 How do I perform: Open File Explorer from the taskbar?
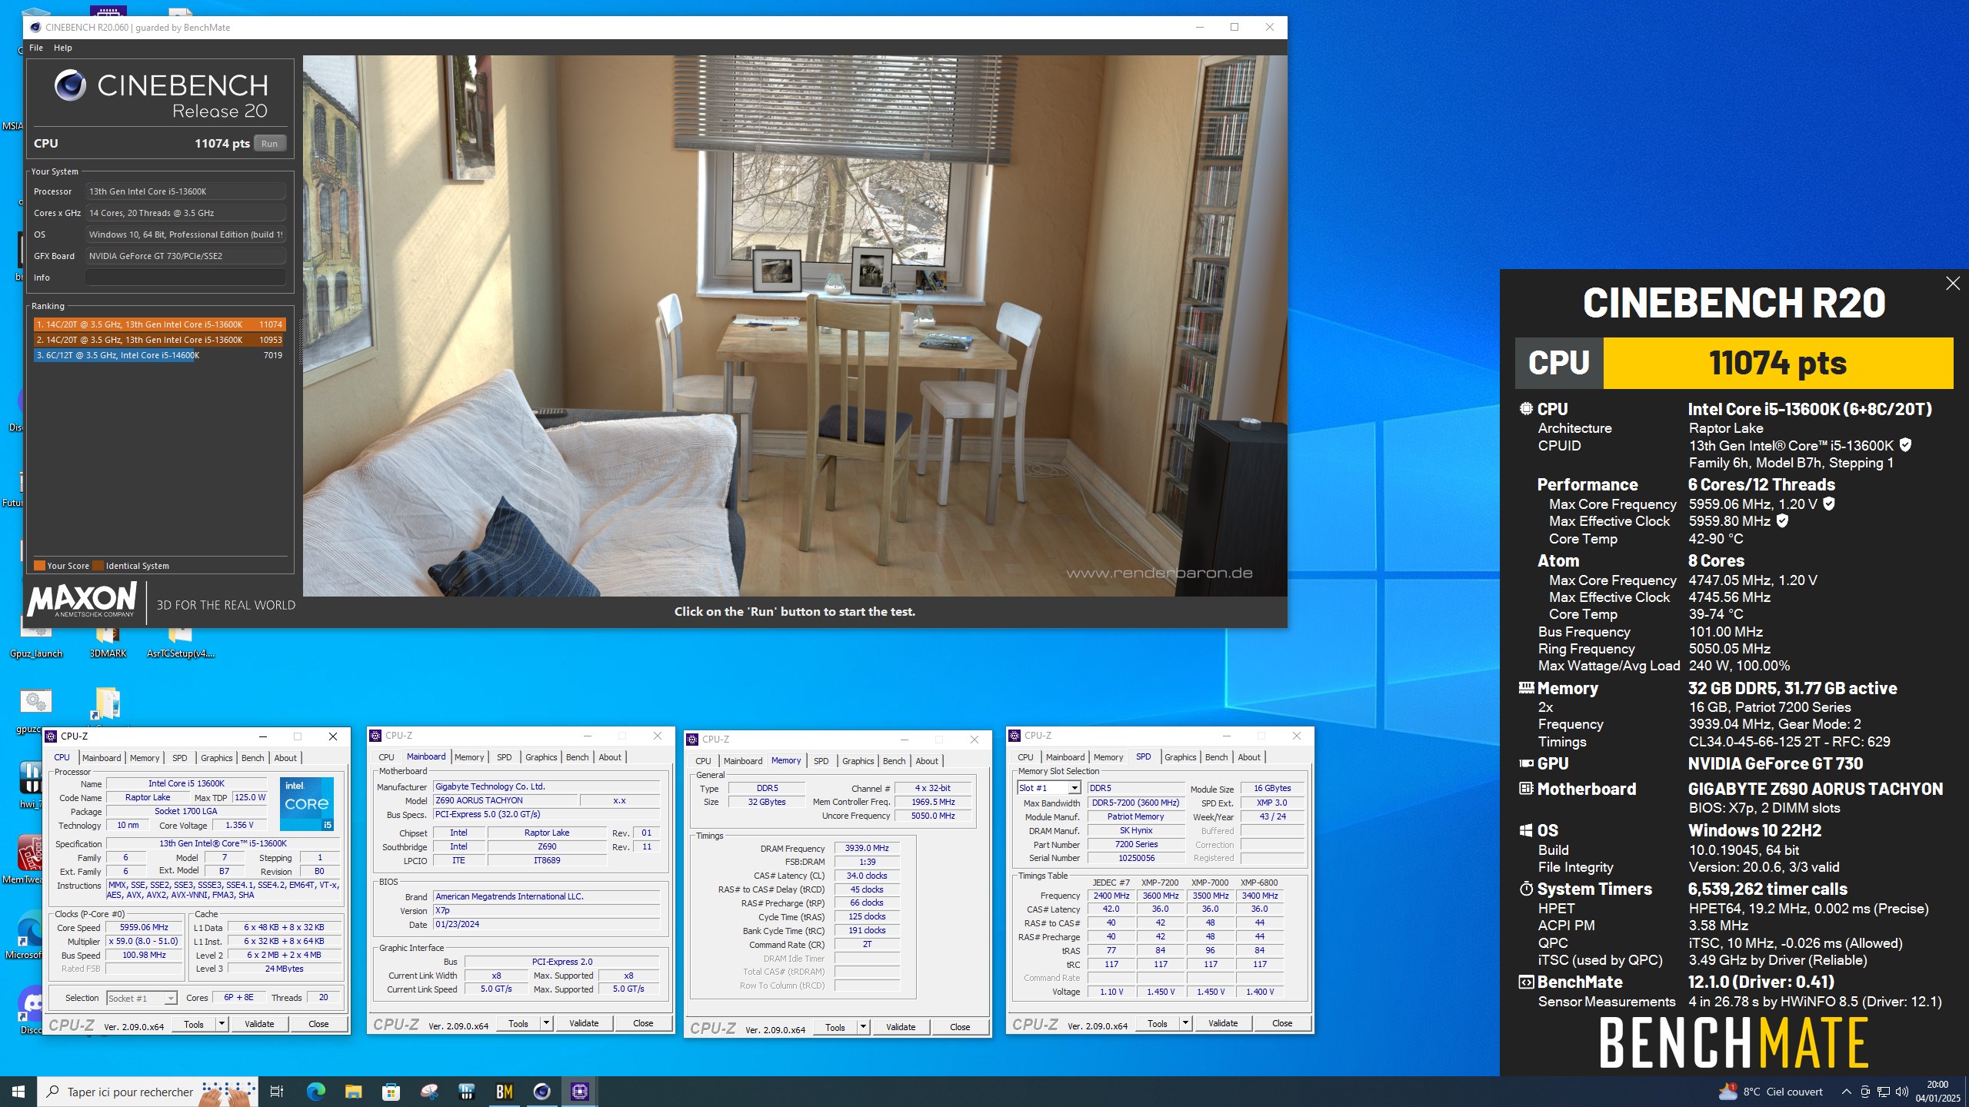click(x=353, y=1092)
